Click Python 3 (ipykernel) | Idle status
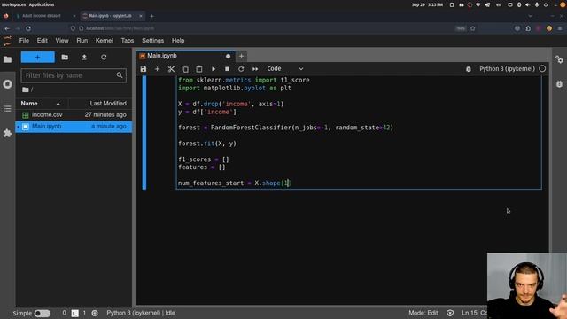Viewport: 567px width, 319px height. click(141, 313)
